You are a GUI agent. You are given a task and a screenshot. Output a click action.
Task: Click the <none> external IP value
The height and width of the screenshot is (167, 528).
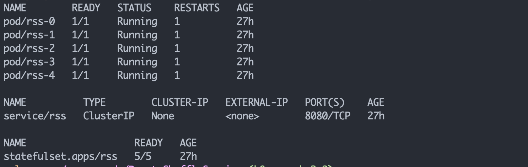[x=242, y=116]
